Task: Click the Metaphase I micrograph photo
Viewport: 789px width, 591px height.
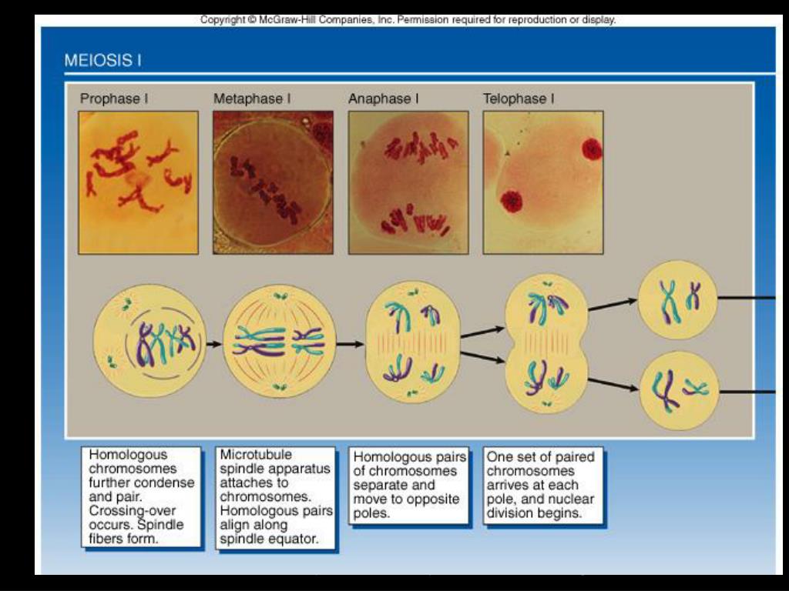Action: (273, 182)
